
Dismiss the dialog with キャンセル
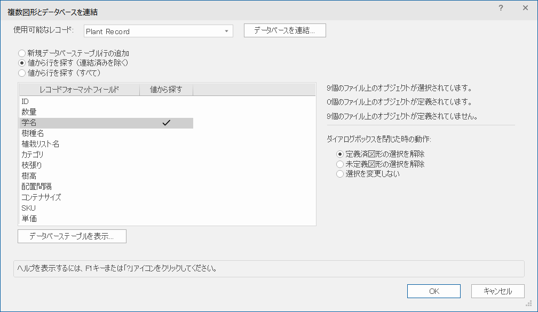[497, 291]
